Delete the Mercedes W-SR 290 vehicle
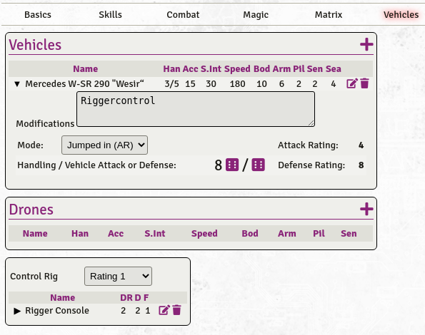 [364, 83]
